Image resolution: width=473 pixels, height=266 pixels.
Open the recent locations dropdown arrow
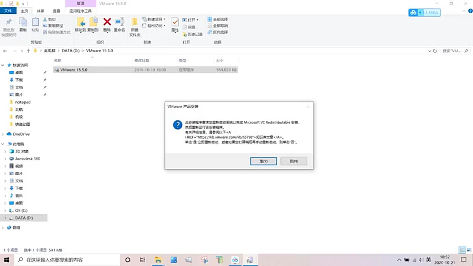pos(22,51)
